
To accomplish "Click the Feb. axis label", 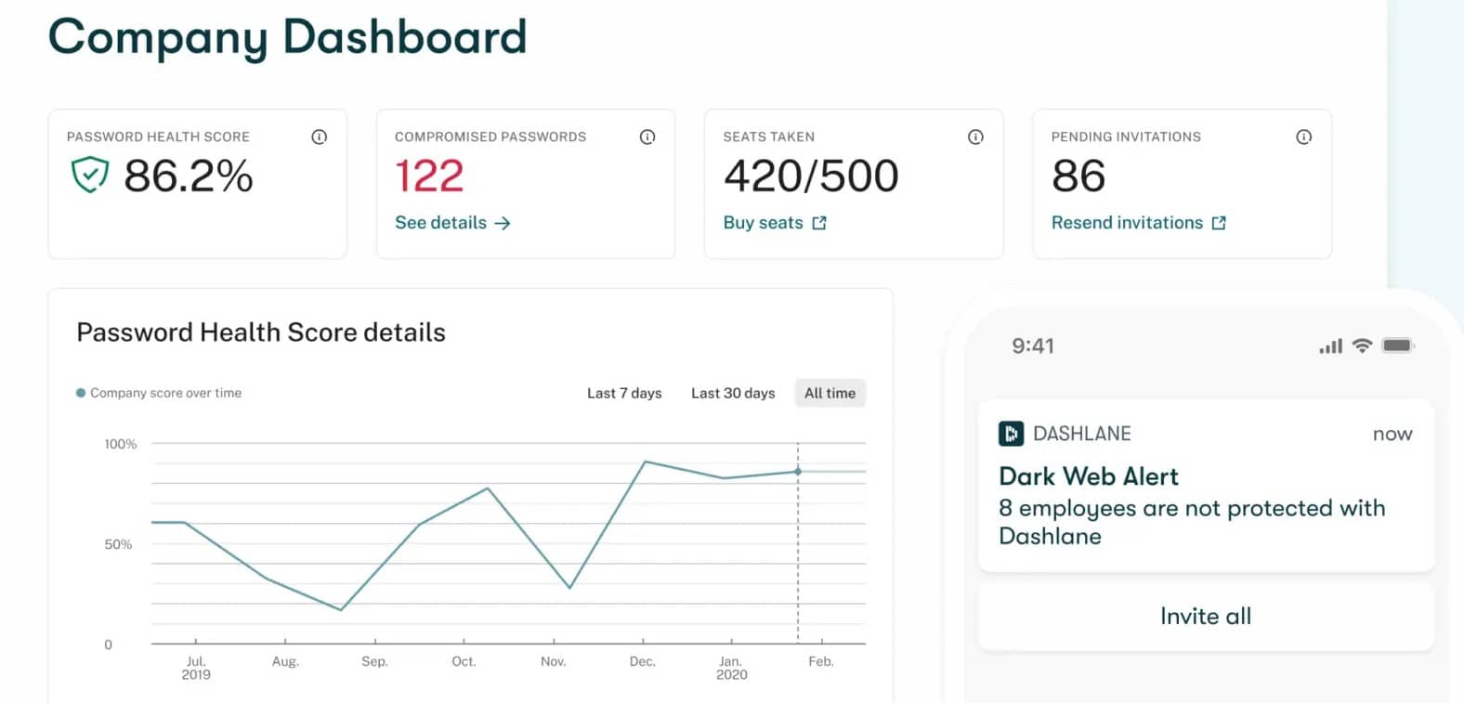I will coord(821,661).
